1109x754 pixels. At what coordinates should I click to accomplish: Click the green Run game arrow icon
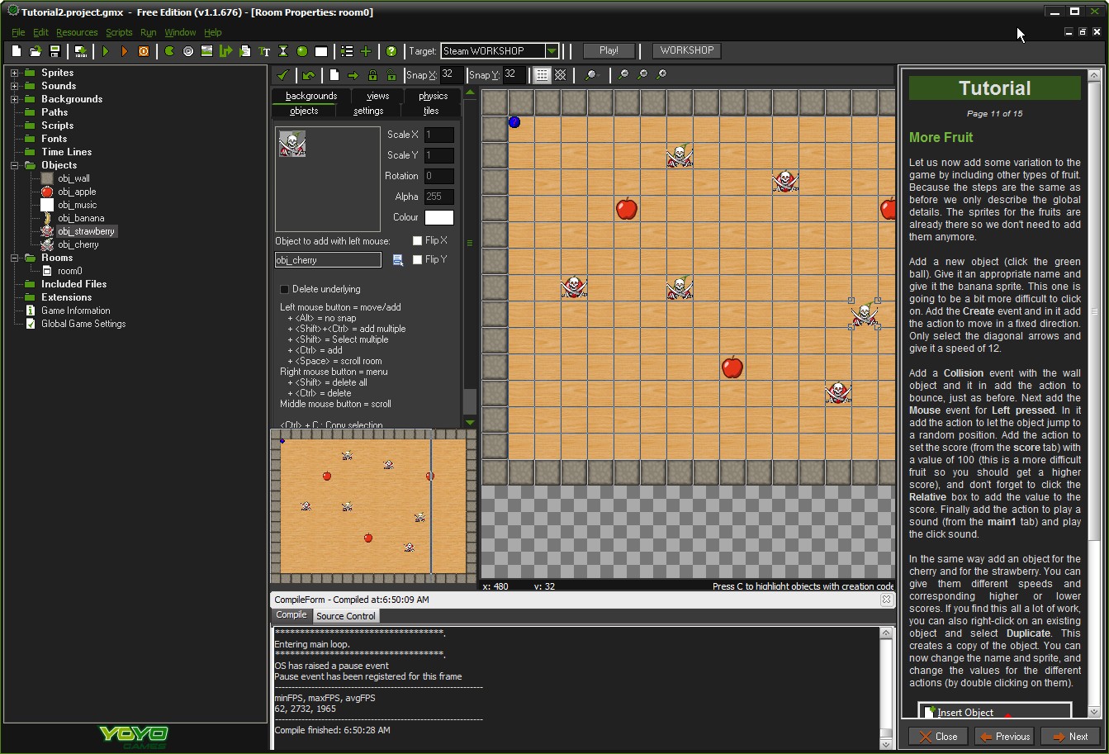pyautogui.click(x=106, y=51)
